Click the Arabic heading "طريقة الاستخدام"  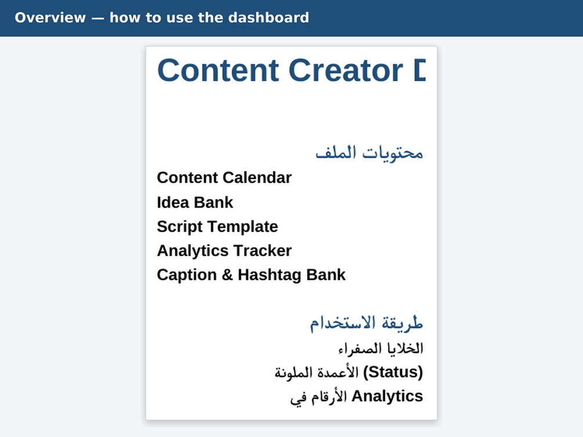pyautogui.click(x=367, y=323)
